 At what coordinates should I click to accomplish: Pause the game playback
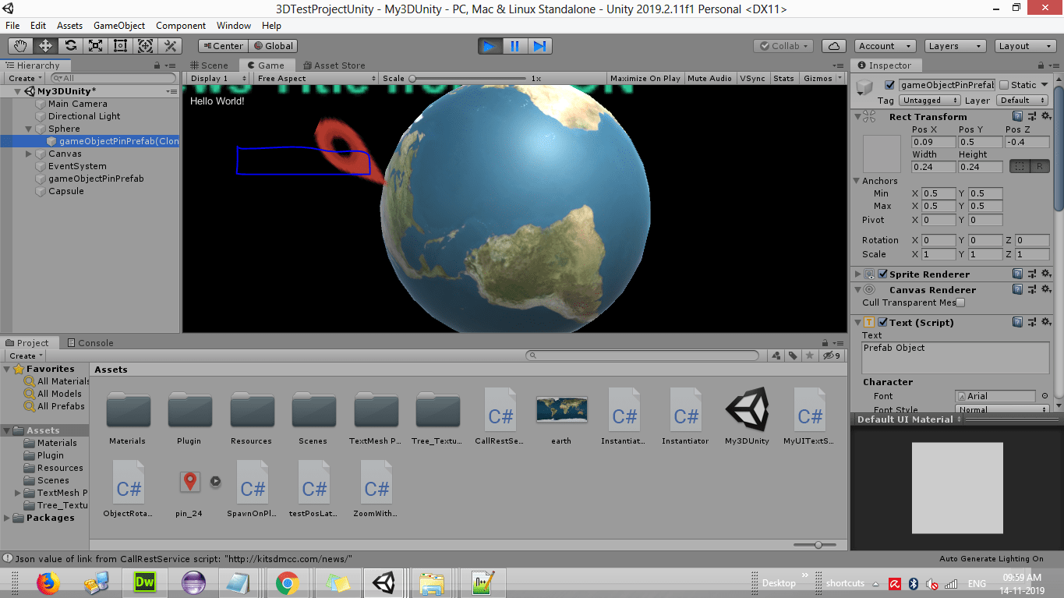tap(514, 46)
